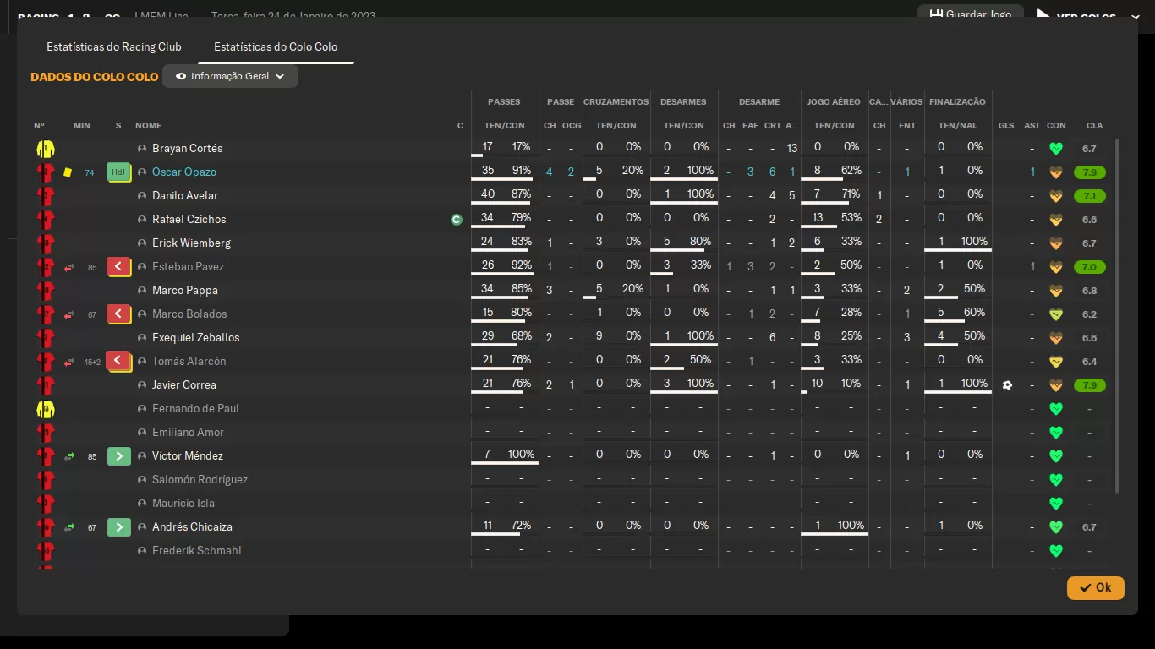Click DADOS DO COLO COLO heading
This screenshot has height=649, width=1155.
(95, 77)
